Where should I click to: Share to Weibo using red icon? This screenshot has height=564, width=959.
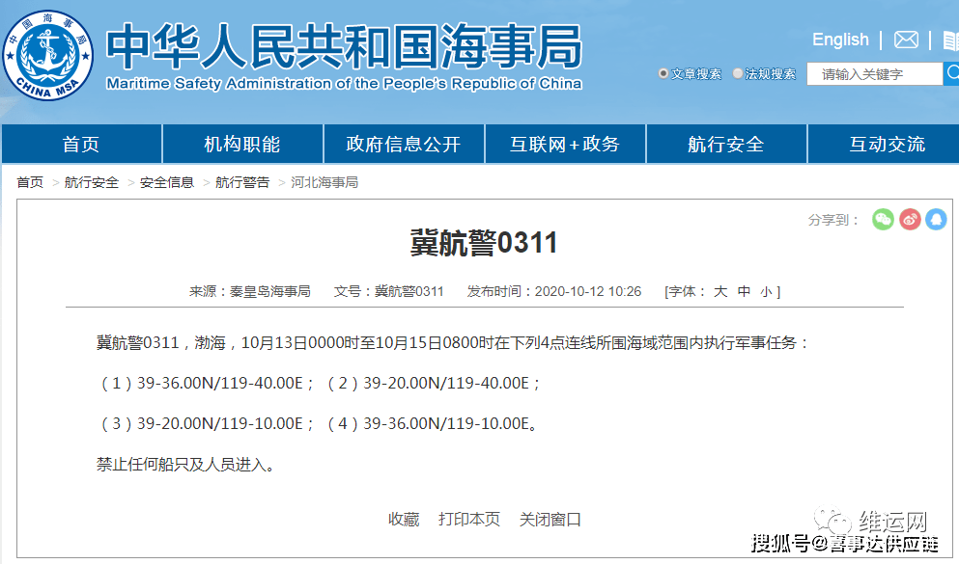coord(910,219)
